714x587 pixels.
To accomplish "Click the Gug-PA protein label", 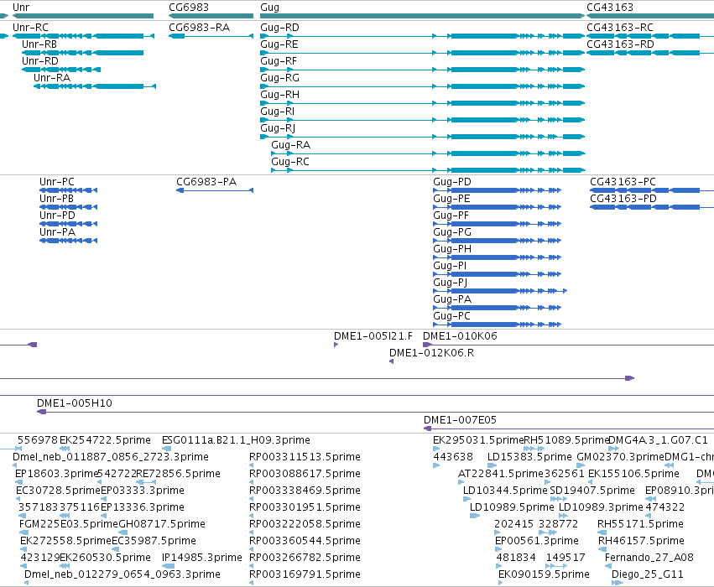I will 452,300.
